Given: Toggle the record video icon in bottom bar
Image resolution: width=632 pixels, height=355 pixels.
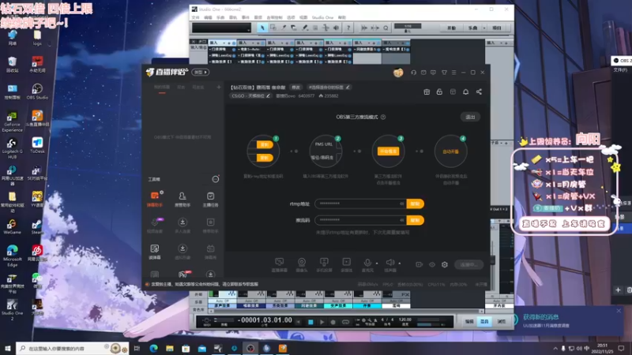Looking at the screenshot, I should (x=419, y=265).
